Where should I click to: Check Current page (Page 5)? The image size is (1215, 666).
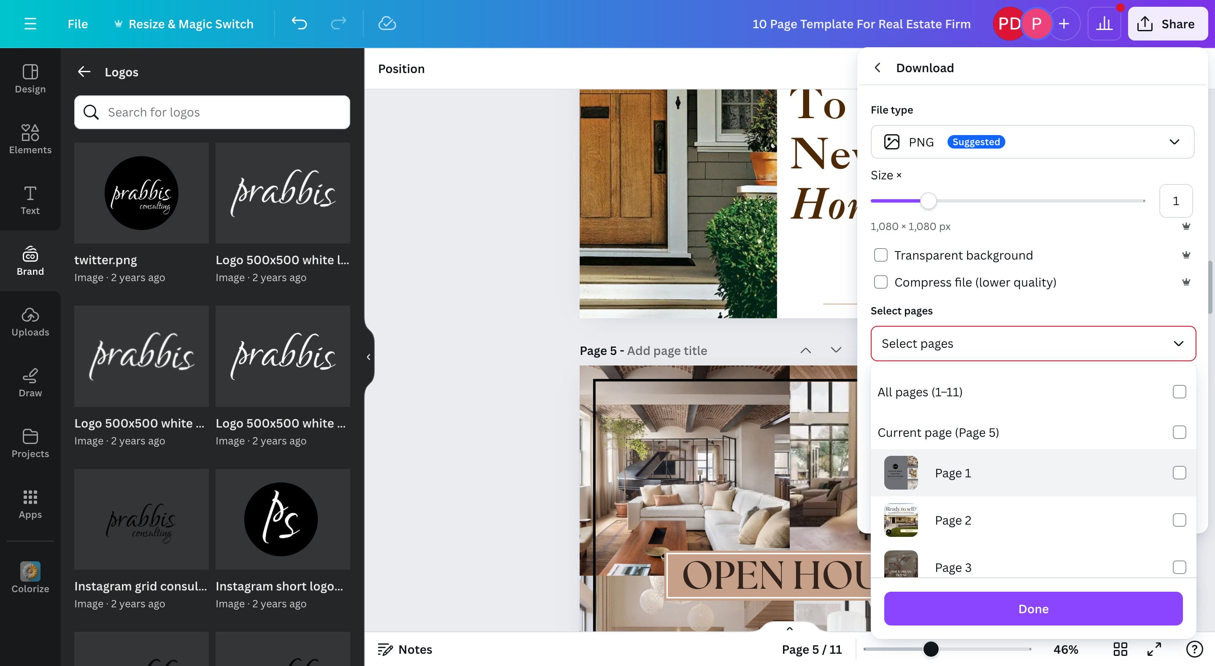(1179, 432)
